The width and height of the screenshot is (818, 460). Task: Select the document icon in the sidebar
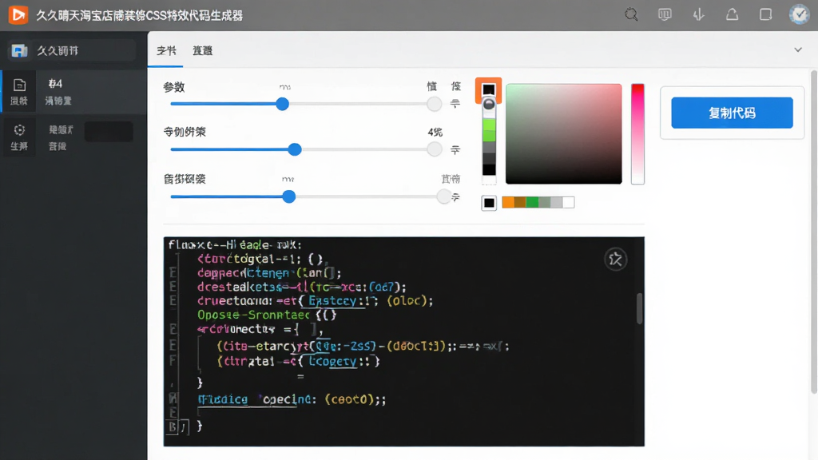pos(19,85)
